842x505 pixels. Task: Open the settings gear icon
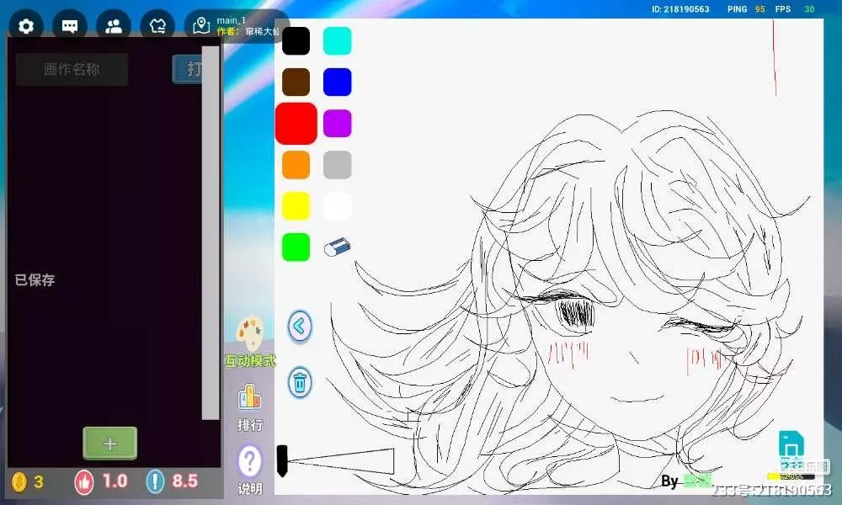pyautogui.click(x=26, y=26)
